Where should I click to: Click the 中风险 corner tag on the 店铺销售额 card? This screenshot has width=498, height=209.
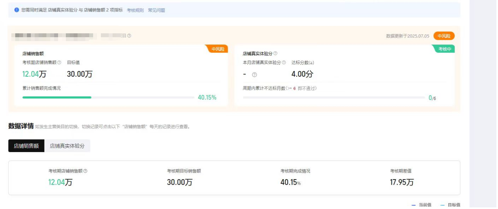click(x=218, y=49)
